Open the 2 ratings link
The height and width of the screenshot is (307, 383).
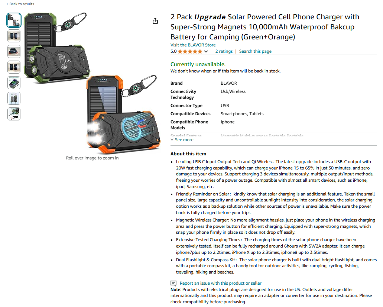click(224, 51)
